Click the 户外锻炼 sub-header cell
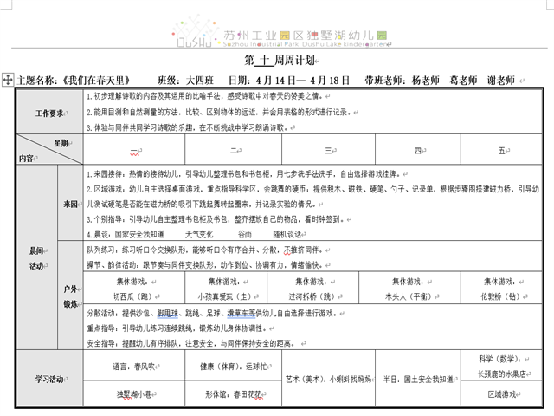Viewport: 554px width, 416px height. pyautogui.click(x=70, y=296)
